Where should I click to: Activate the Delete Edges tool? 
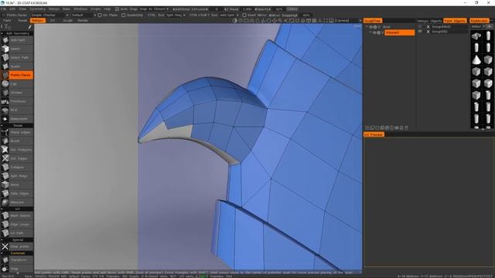pyautogui.click(x=17, y=158)
